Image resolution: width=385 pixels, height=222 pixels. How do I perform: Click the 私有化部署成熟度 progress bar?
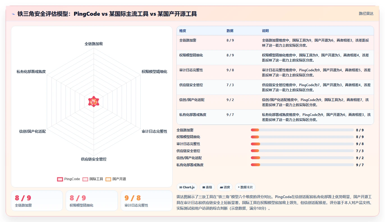coord(302,165)
